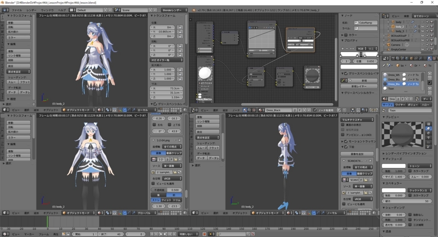
Task: Remove the SCAN3474 background image
Action: click(x=370, y=161)
